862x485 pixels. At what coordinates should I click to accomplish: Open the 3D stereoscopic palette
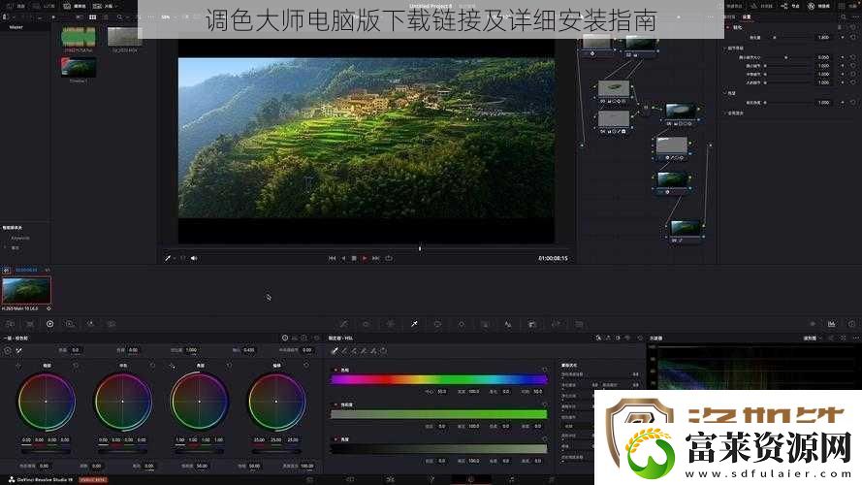coord(579,324)
